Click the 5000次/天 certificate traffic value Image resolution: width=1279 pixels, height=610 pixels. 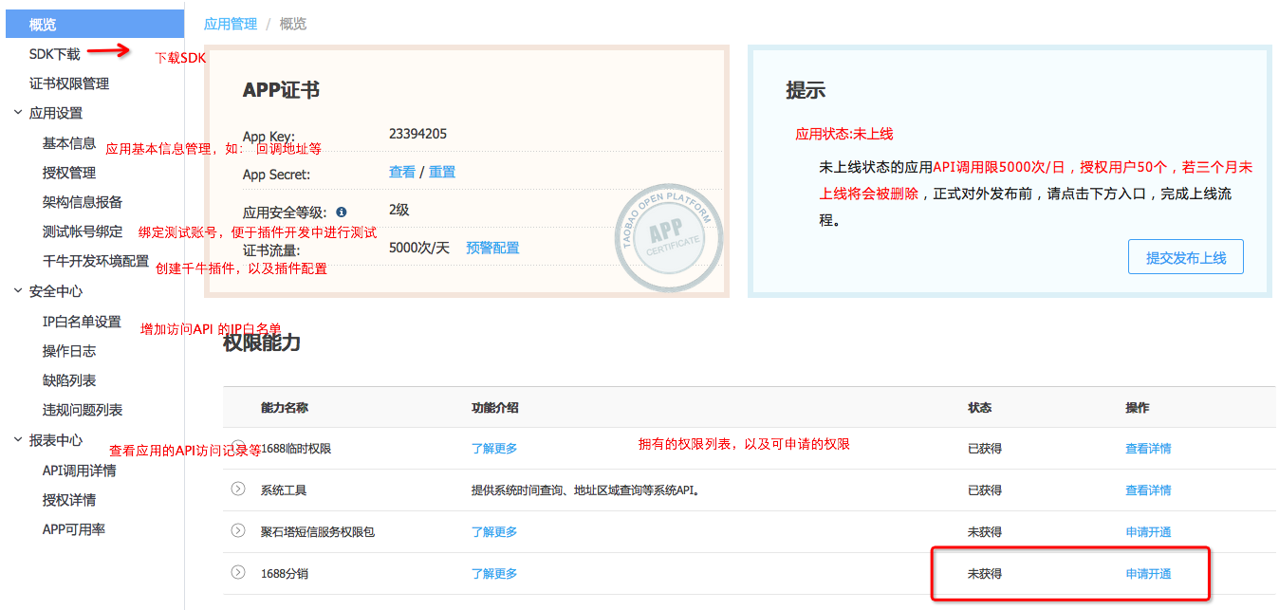tap(419, 248)
